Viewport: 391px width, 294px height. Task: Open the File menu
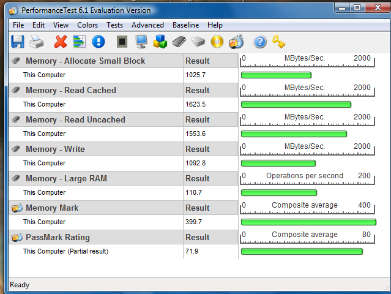coord(18,25)
